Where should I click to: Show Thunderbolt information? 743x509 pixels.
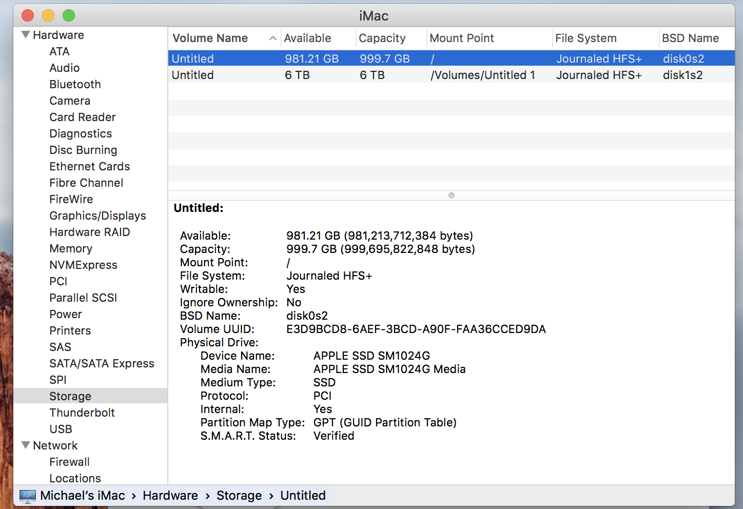(82, 413)
